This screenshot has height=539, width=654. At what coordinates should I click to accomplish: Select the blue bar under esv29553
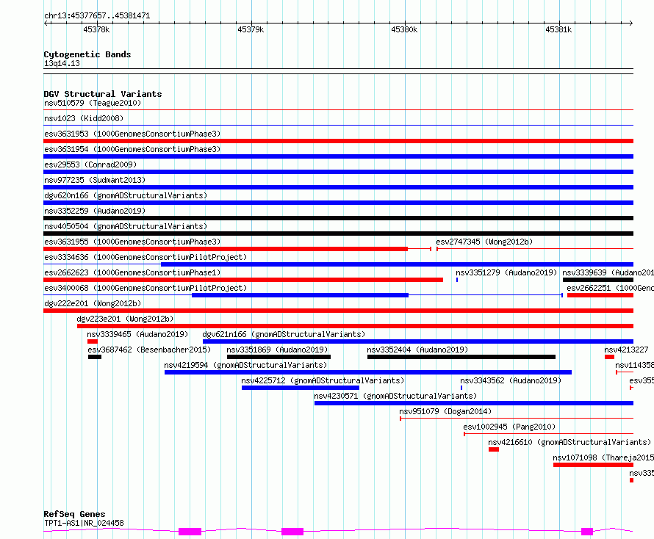pos(338,172)
